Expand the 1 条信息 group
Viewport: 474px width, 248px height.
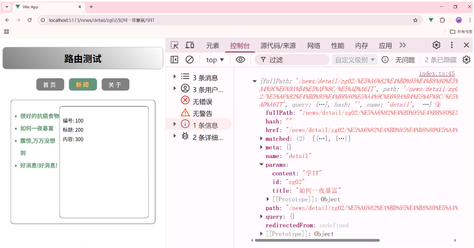click(x=175, y=124)
